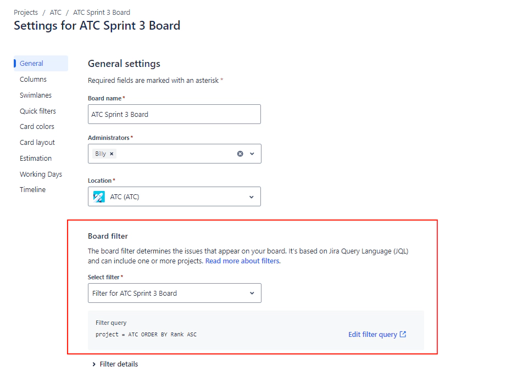Viewport: 512px width, 383px height.
Task: Select the Quick filters section
Action: pos(37,111)
